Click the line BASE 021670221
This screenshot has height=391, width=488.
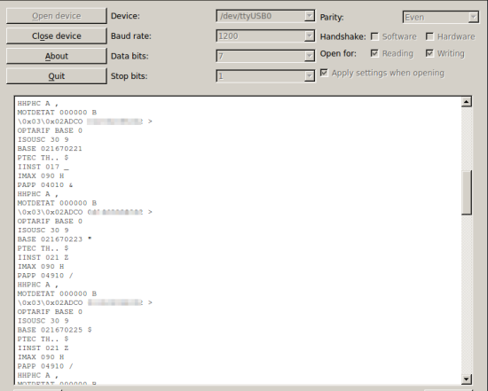(50, 149)
